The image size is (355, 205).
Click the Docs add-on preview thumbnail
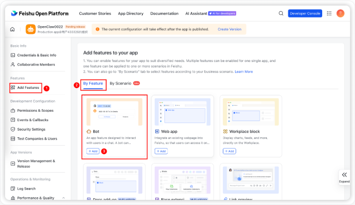(x=115, y=180)
